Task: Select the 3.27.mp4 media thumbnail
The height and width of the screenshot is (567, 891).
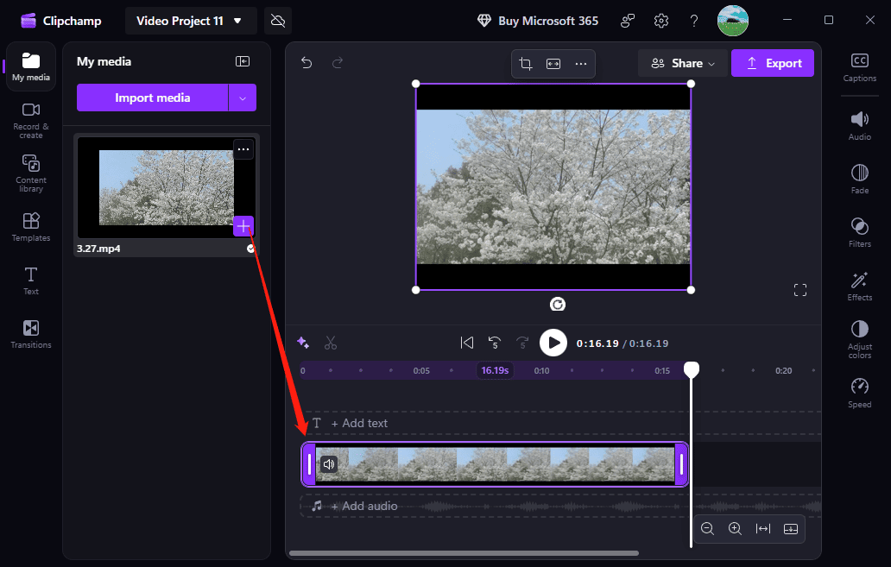Action: click(164, 187)
